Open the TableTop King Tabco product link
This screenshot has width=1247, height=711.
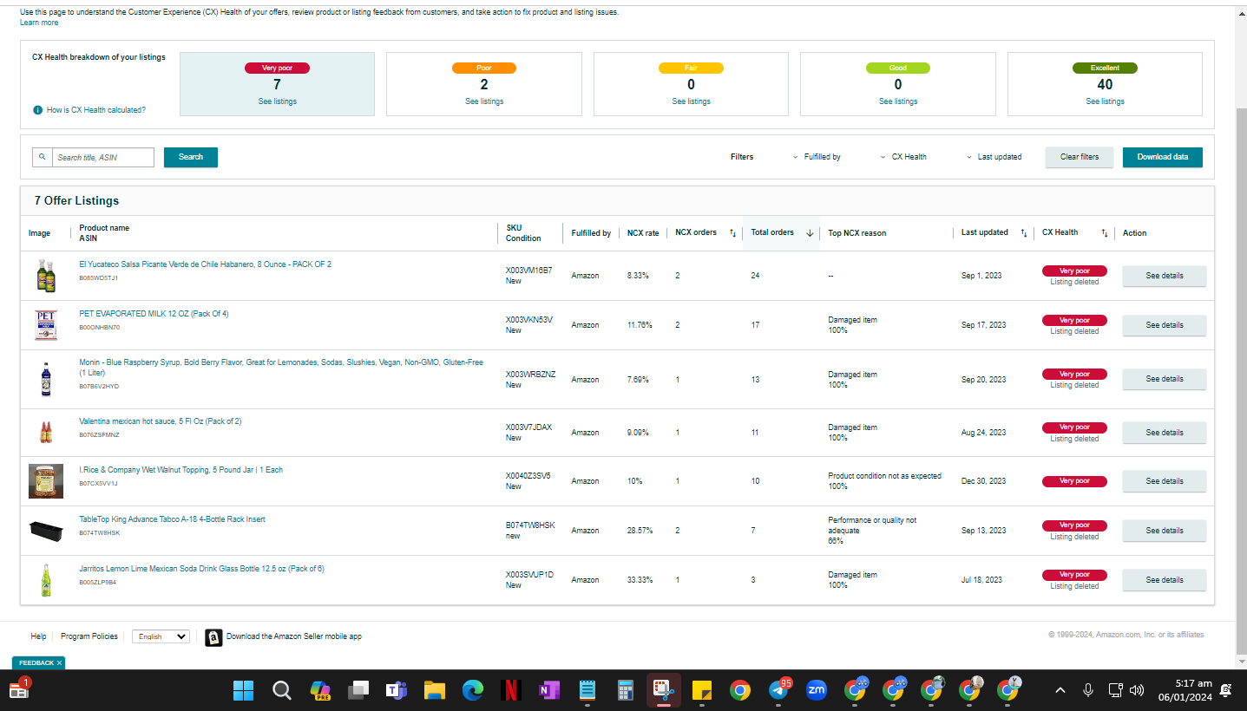172,519
